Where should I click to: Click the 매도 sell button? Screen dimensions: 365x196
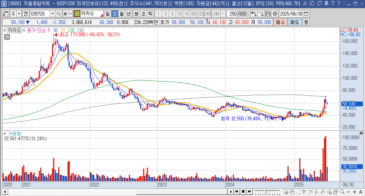pos(295,23)
